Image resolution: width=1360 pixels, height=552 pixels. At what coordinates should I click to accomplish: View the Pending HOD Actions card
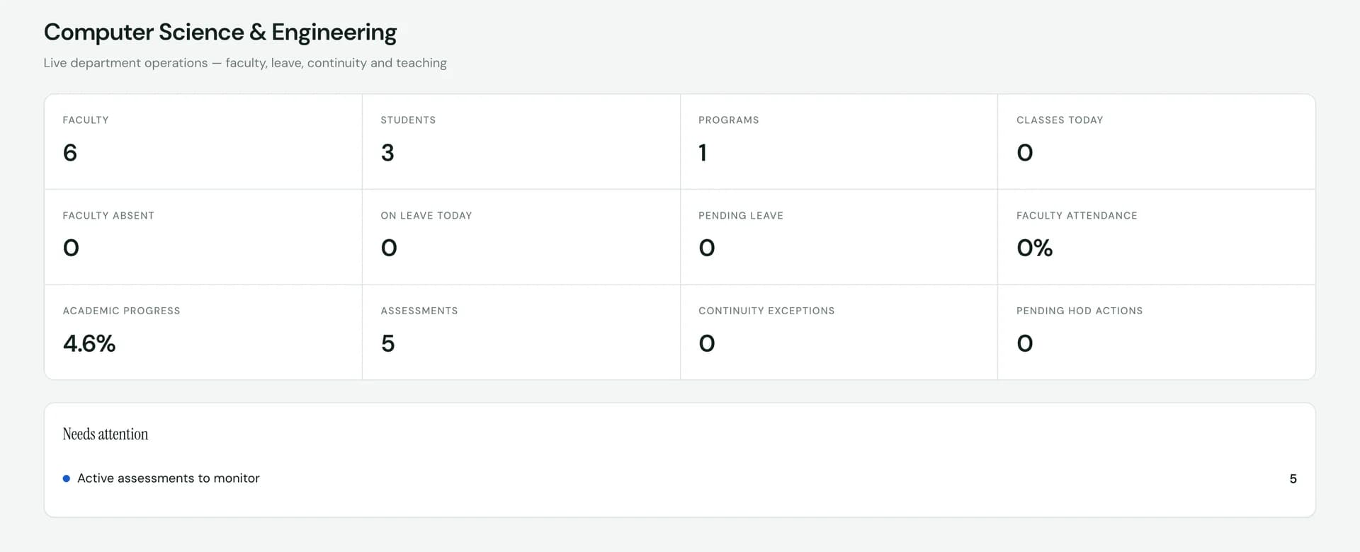[1157, 333]
